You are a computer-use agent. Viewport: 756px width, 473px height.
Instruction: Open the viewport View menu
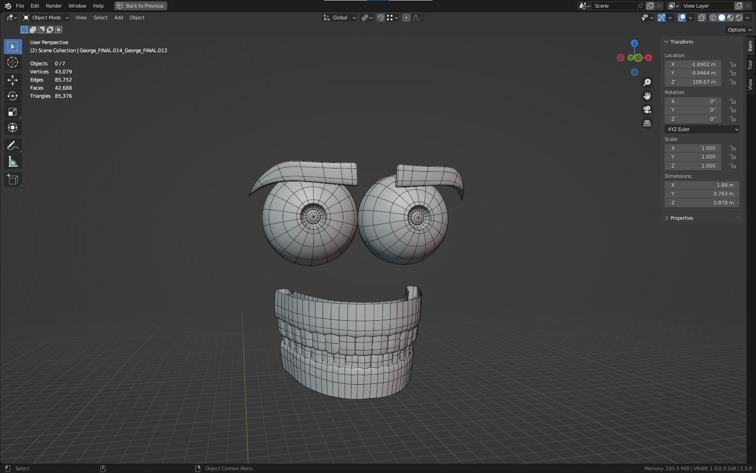81,18
